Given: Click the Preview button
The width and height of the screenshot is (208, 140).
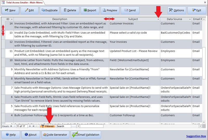Looking at the screenshot, I should tap(110, 10).
